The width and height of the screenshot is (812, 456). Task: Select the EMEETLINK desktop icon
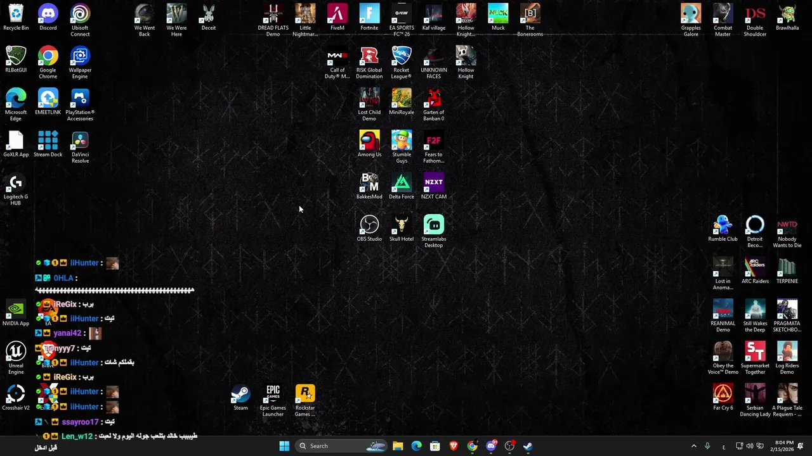[48, 102]
